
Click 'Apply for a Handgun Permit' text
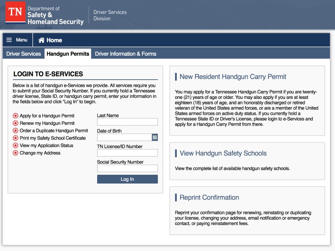pos(47,116)
